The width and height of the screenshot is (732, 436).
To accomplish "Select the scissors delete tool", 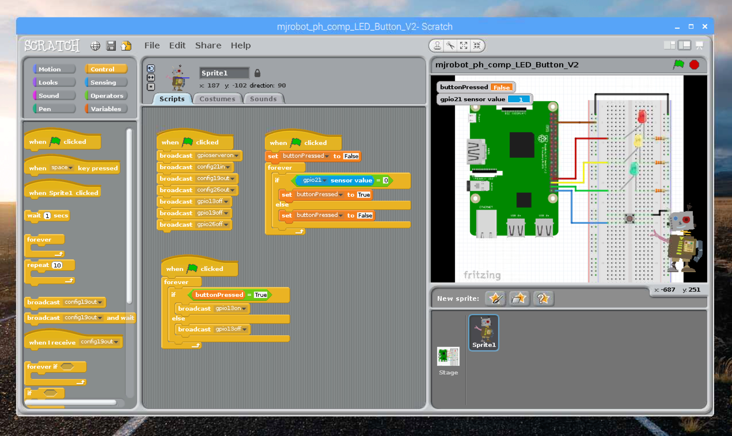I will click(450, 46).
